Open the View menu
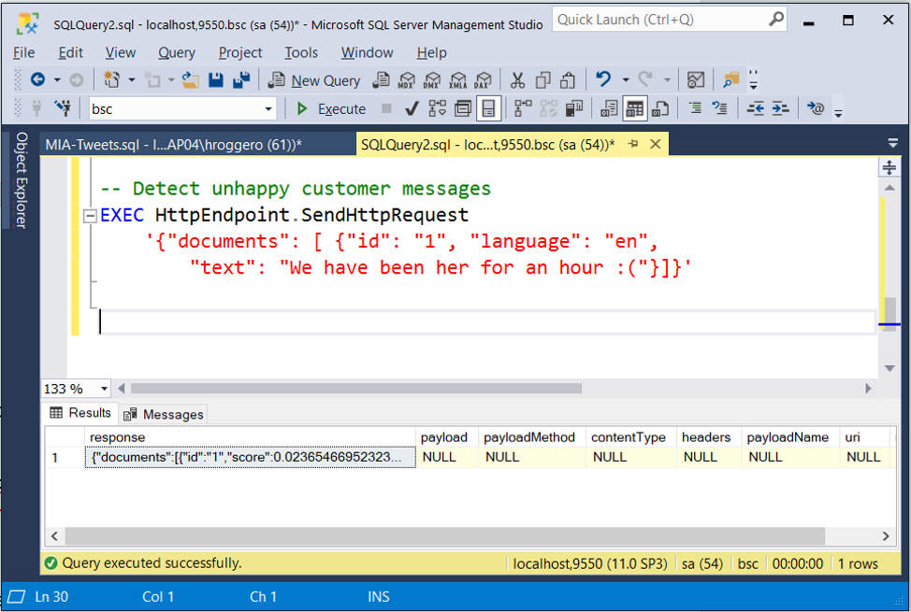Image resolution: width=911 pixels, height=612 pixels. click(121, 52)
